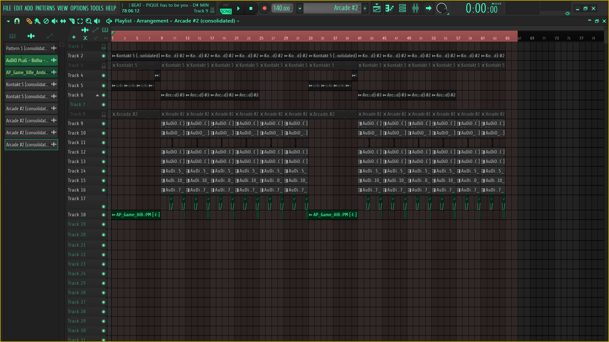The height and width of the screenshot is (342, 609).
Task: Open the Channel rack window
Action: pyautogui.click(x=403, y=9)
